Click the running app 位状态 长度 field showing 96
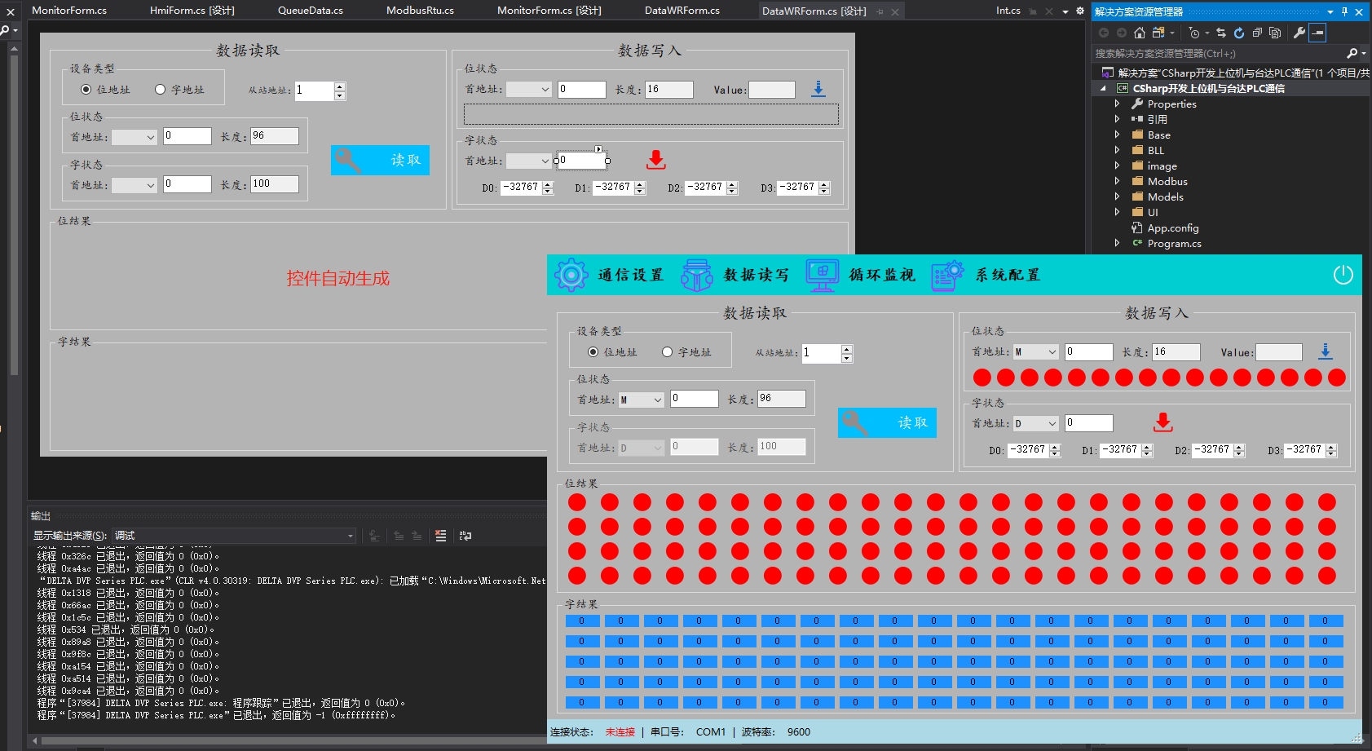The image size is (1372, 751). pos(782,399)
